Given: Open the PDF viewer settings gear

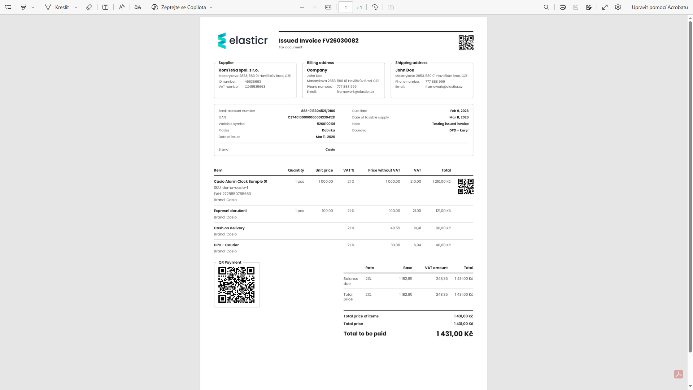Looking at the screenshot, I should click(618, 7).
